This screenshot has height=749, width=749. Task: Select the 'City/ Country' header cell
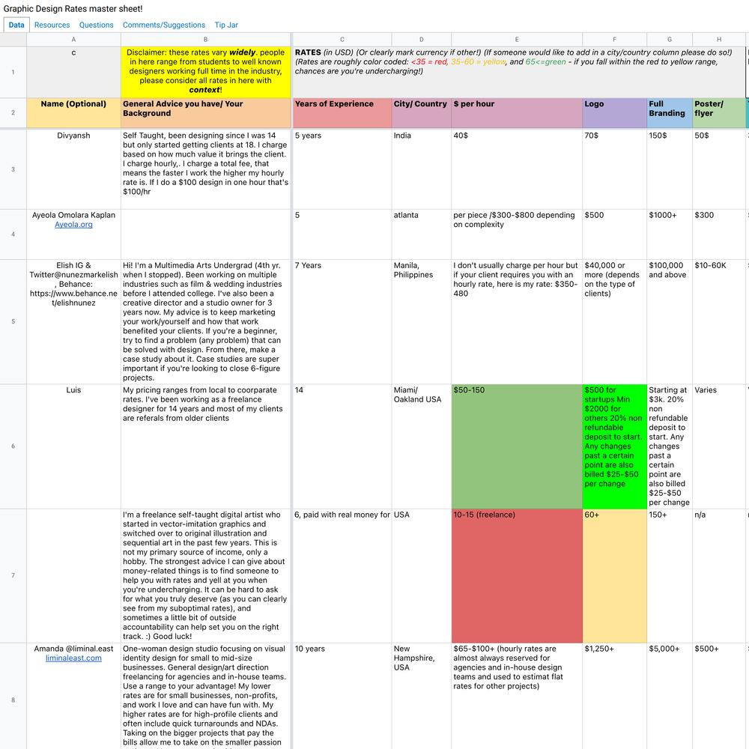[x=421, y=113]
